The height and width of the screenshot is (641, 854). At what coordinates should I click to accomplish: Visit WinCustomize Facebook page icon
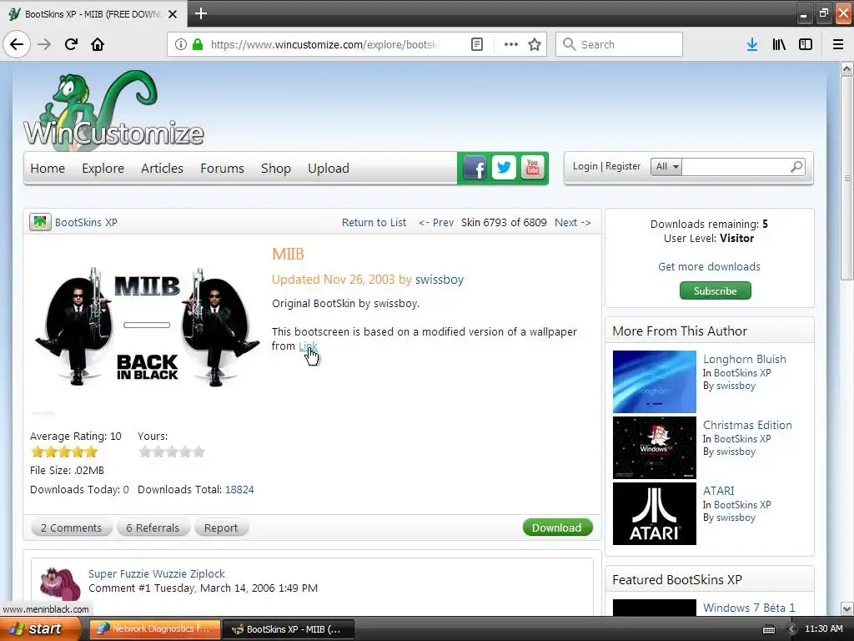(475, 168)
